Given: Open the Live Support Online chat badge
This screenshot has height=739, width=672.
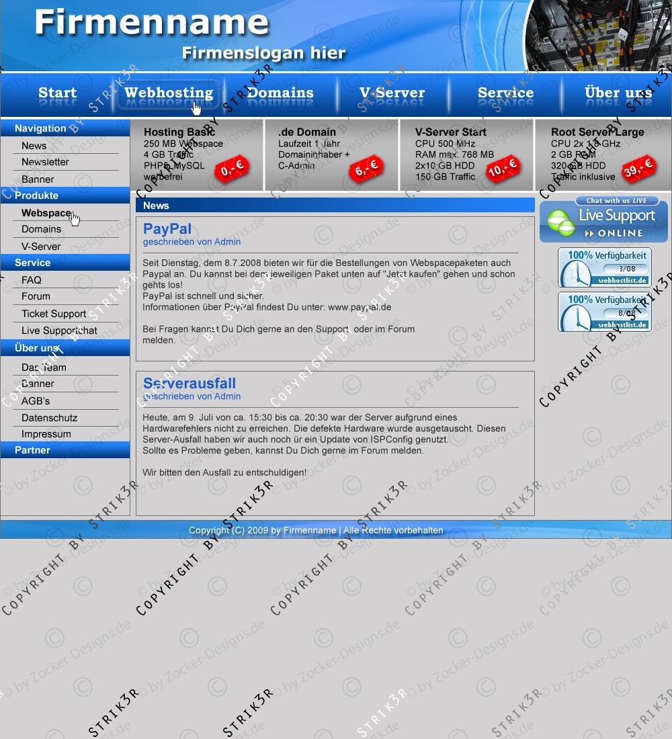Looking at the screenshot, I should pyautogui.click(x=603, y=220).
